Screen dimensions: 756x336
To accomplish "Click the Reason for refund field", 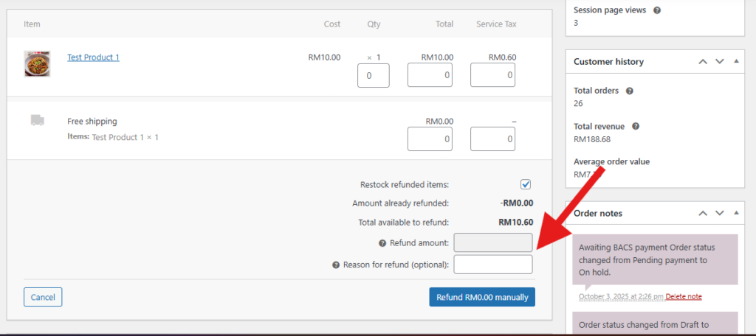I will tap(492, 265).
